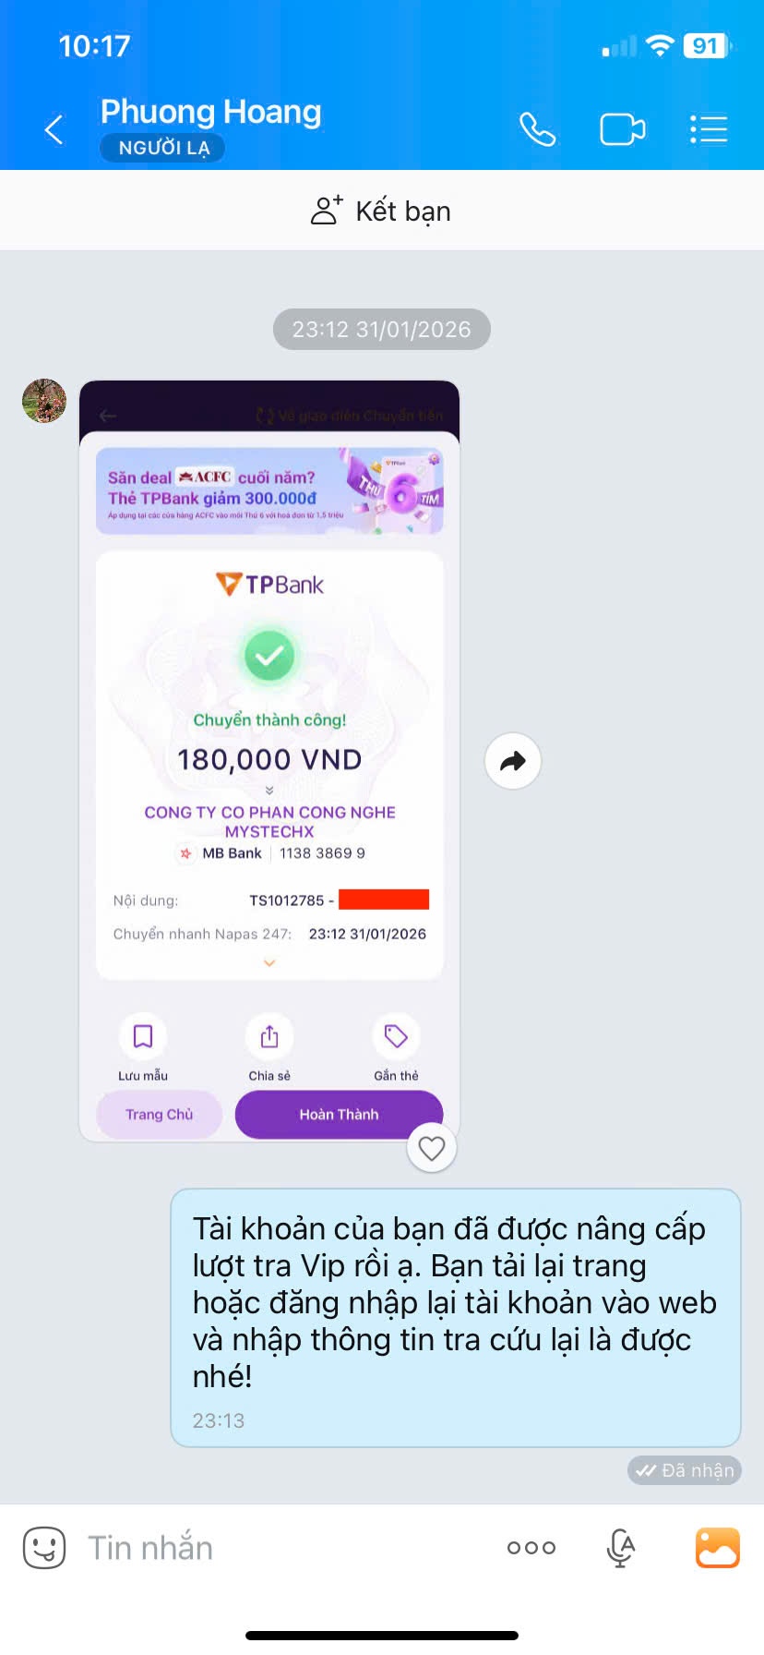Viewport: 764px width, 1655px height.
Task: Tap the voice microphone icon
Action: click(621, 1548)
